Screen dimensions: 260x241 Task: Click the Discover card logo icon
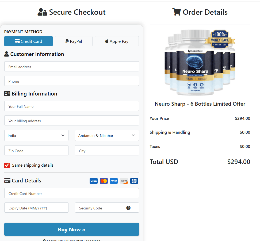coord(124,181)
